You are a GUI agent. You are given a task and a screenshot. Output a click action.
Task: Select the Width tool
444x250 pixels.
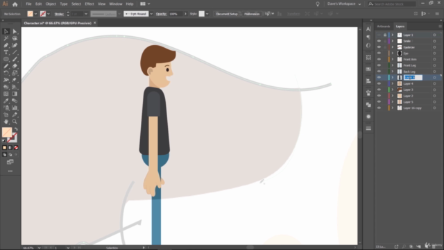click(6, 80)
